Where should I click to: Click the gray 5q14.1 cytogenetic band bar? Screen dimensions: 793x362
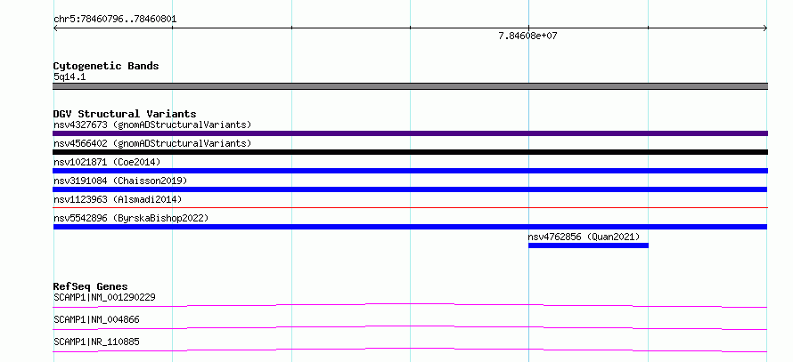tap(410, 86)
